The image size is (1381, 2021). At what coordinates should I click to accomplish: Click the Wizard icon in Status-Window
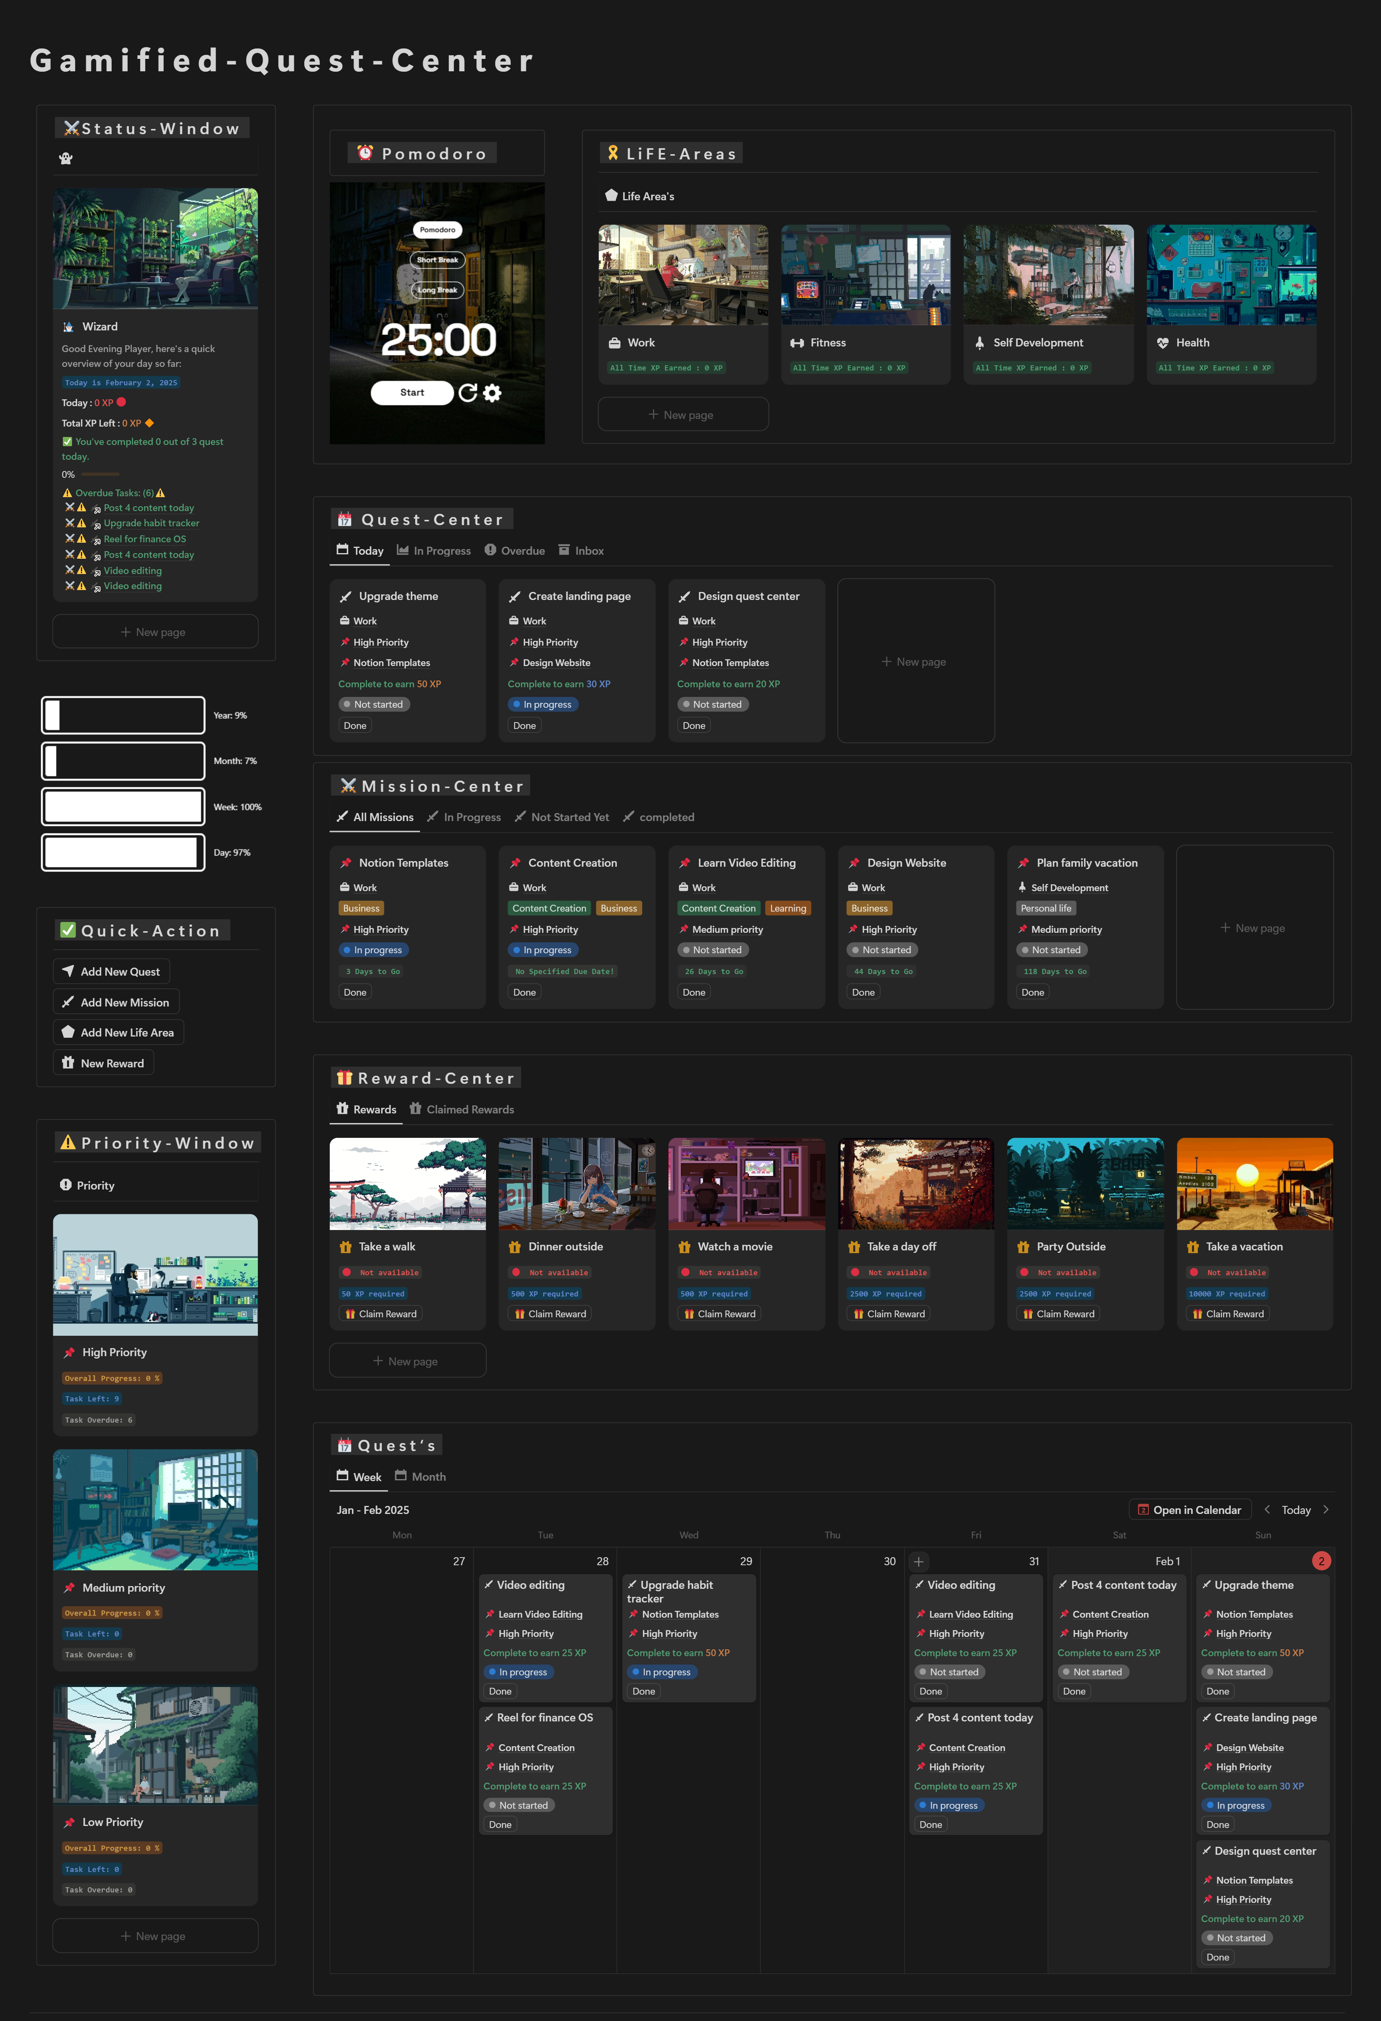69,327
